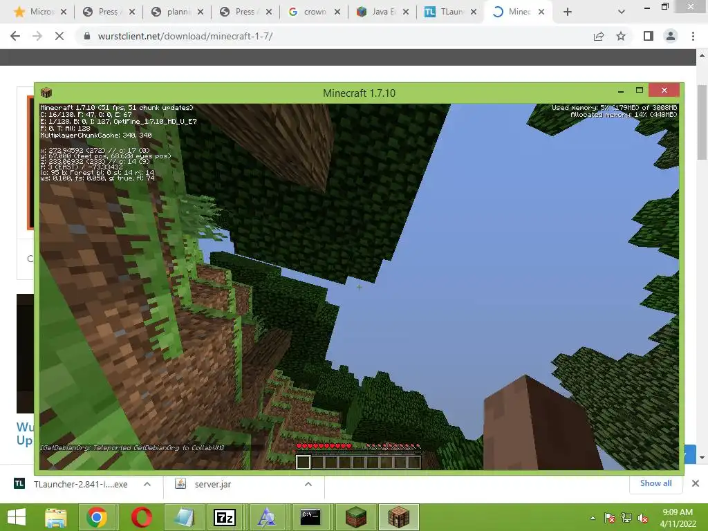Select the first hotbar slot

point(303,462)
